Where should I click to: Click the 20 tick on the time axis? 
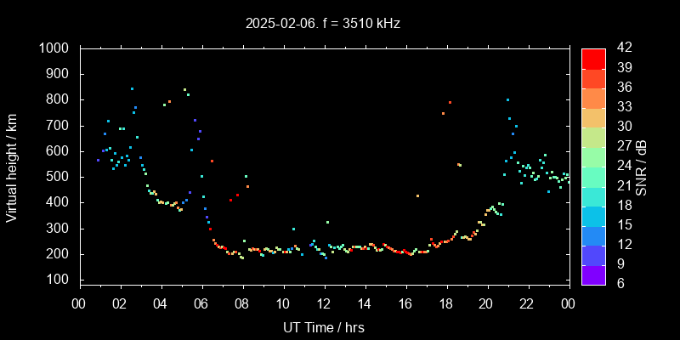pyautogui.click(x=486, y=303)
